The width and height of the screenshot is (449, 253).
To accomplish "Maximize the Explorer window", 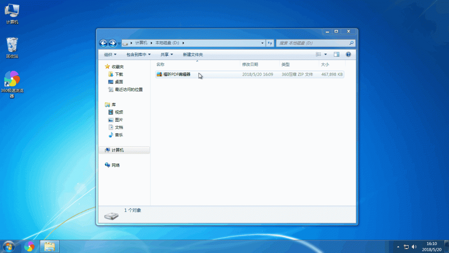I will coord(336,32).
